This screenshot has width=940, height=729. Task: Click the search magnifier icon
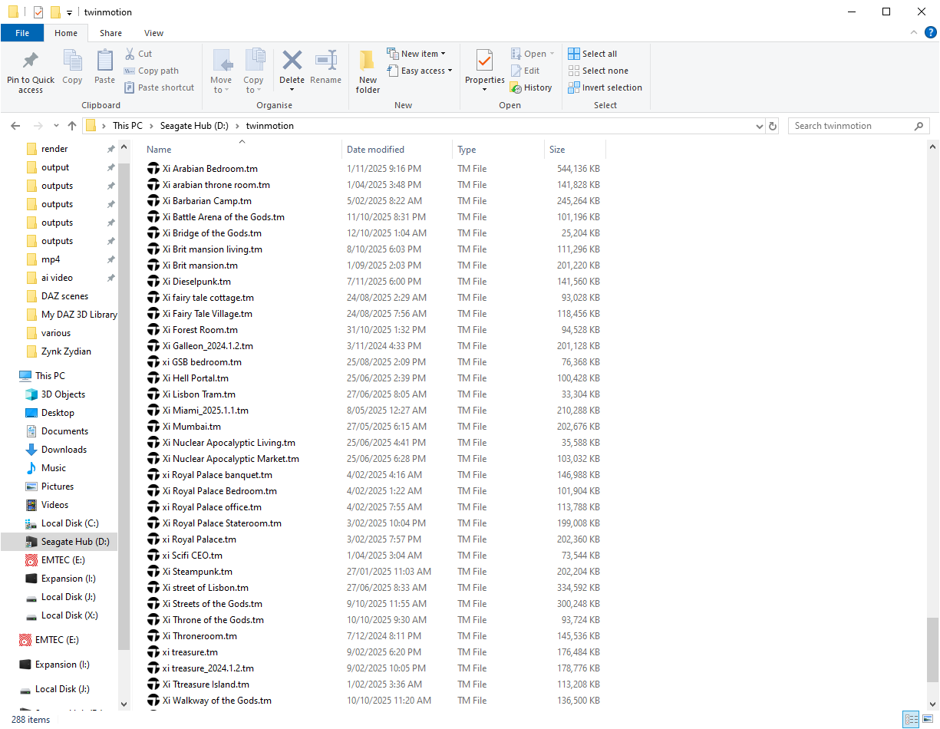(919, 126)
